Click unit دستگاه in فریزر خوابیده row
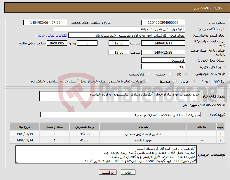The width and height of the screenshot is (230, 180). pos(84,140)
